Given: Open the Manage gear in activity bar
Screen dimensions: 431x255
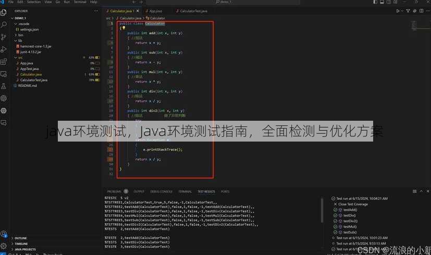Looking at the screenshot, I should coord(4,246).
